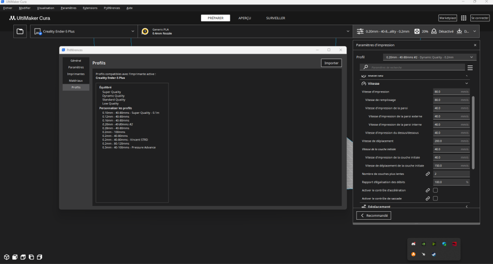Viewport: 493px width, 264px height.
Task: Select profile 0.2mm - 80-120mms
Action: pos(116,144)
